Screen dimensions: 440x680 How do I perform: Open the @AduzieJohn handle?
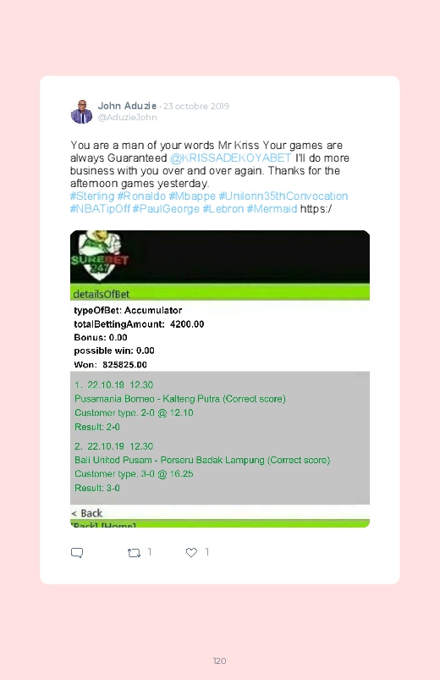[128, 118]
